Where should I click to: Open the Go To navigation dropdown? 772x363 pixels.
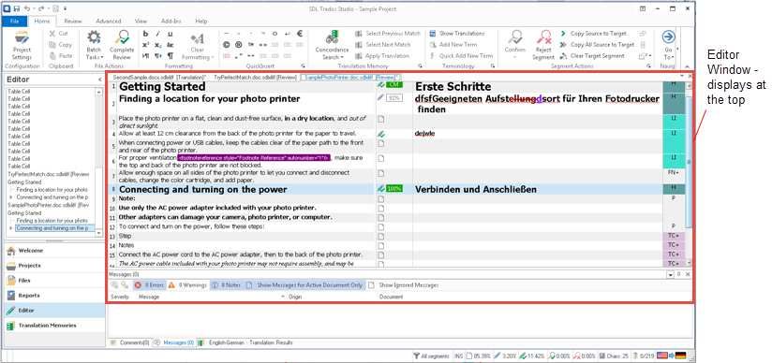click(668, 45)
